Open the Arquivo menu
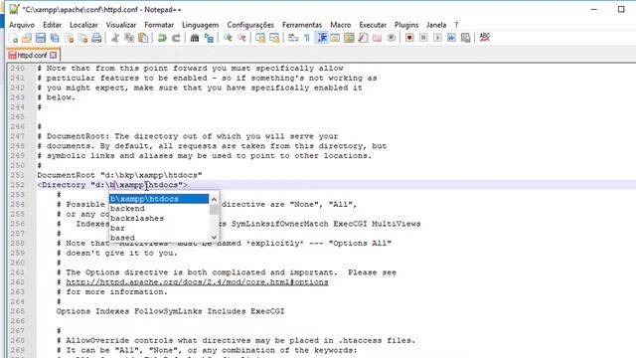This screenshot has height=358, width=636. (x=22, y=25)
